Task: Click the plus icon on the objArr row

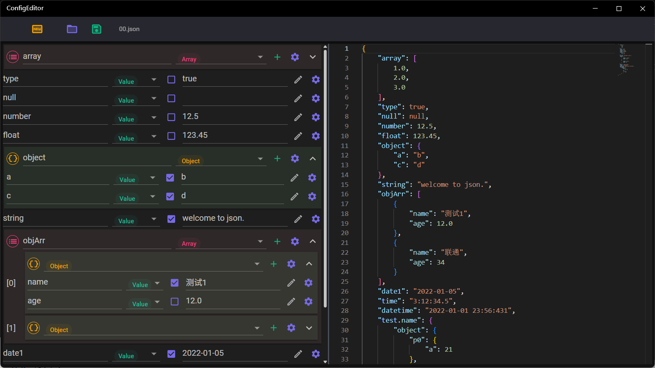Action: point(277,242)
